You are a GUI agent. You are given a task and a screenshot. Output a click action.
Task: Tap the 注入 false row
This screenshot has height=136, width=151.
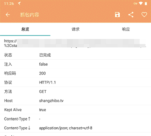tap(75, 64)
